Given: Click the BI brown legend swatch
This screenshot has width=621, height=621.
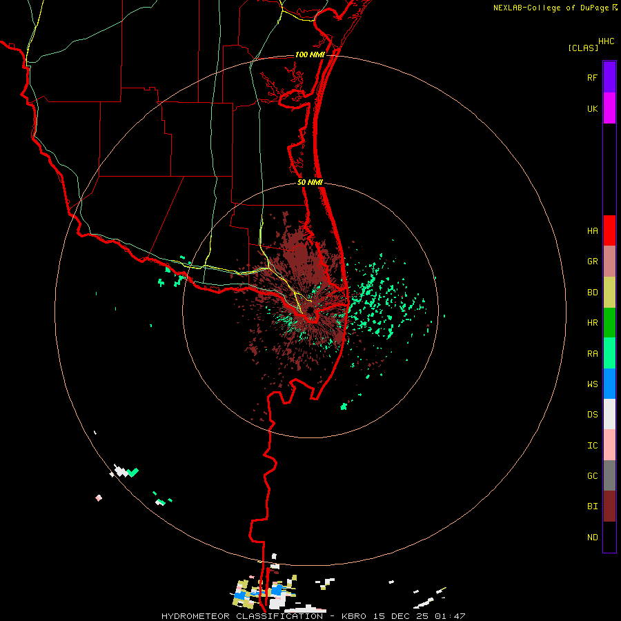Looking at the screenshot, I should coord(609,506).
